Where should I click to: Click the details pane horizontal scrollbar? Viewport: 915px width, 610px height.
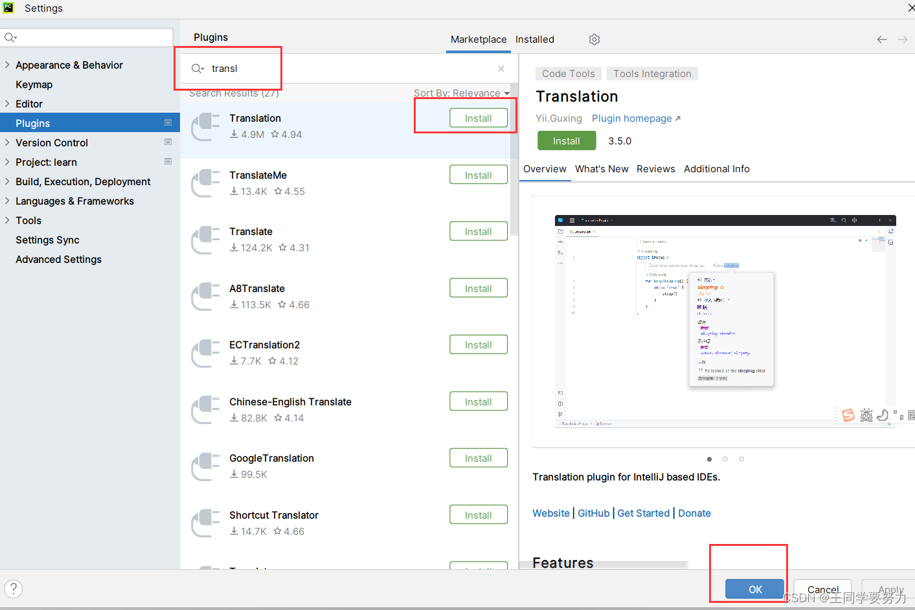pos(604,565)
